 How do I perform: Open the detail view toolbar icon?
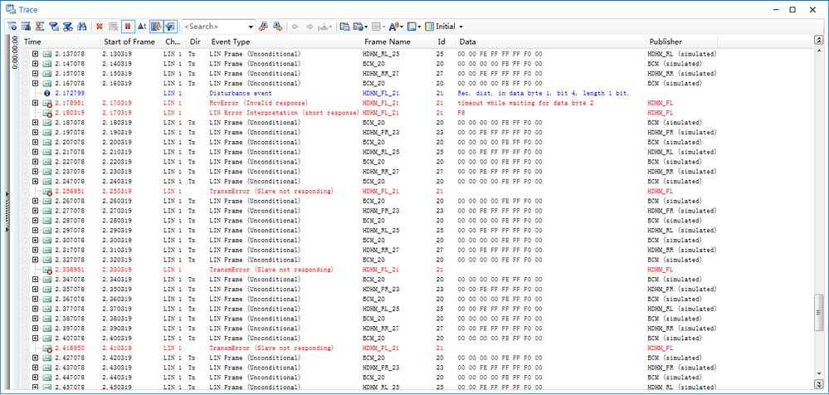coord(12,26)
